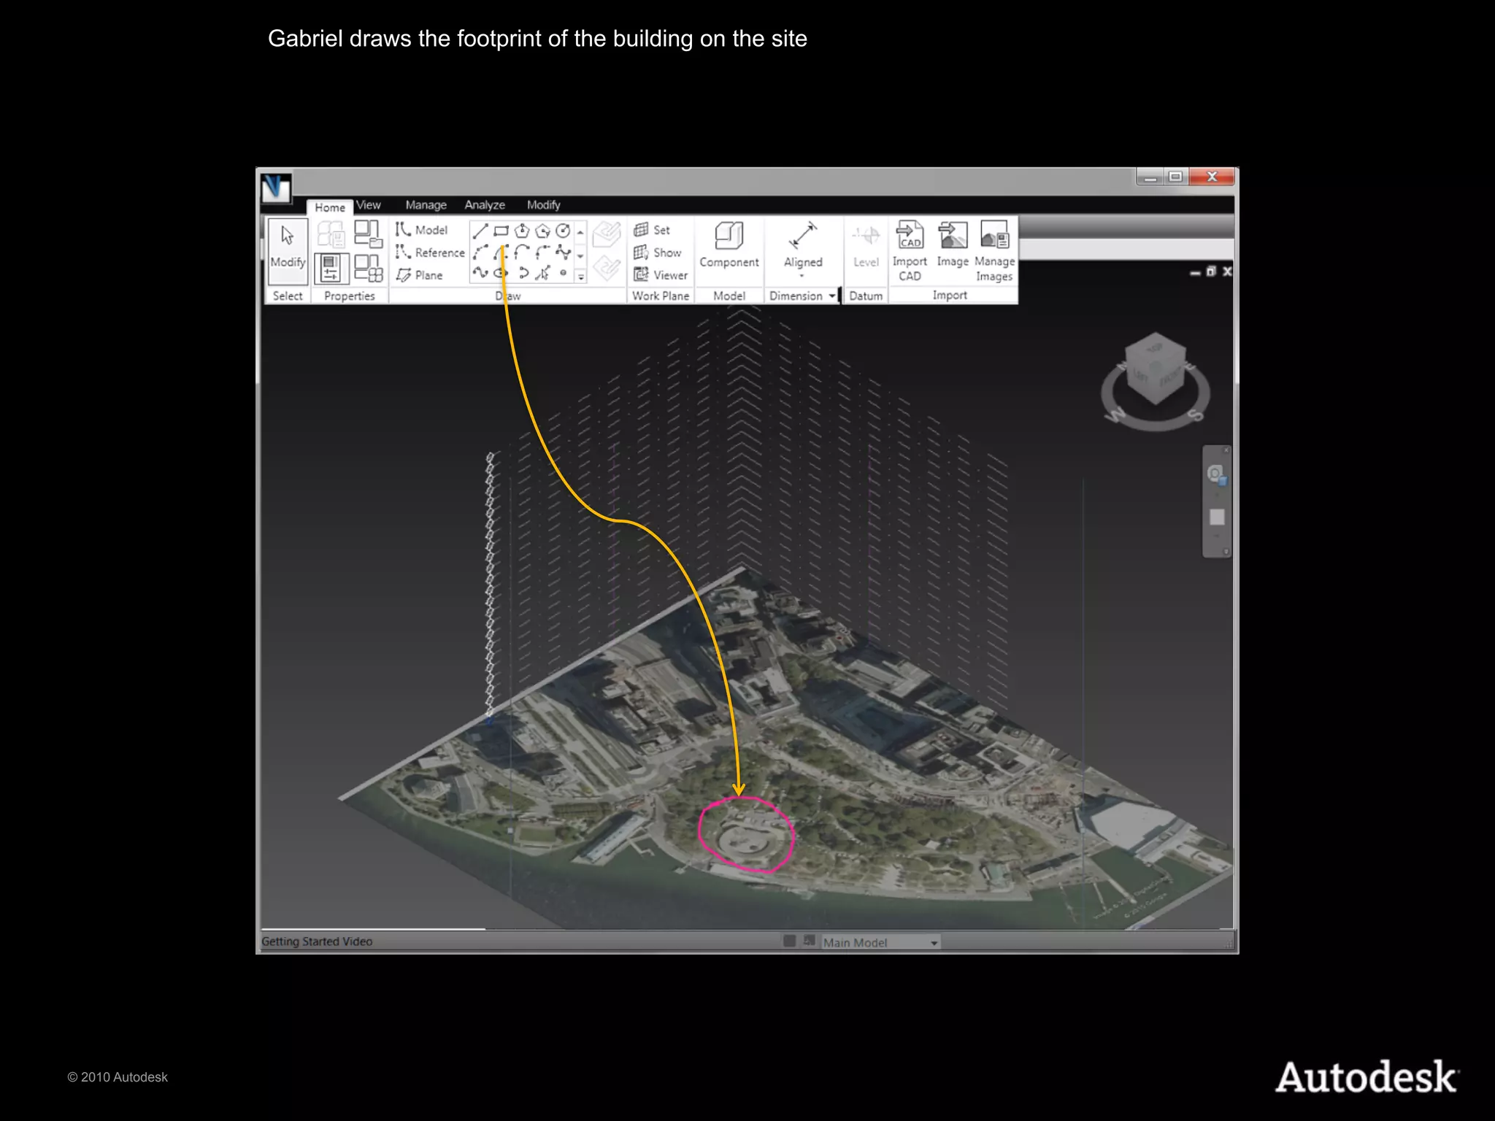Viewport: 1495px width, 1121px height.
Task: Open the Vasari application menu logo
Action: coord(276,188)
